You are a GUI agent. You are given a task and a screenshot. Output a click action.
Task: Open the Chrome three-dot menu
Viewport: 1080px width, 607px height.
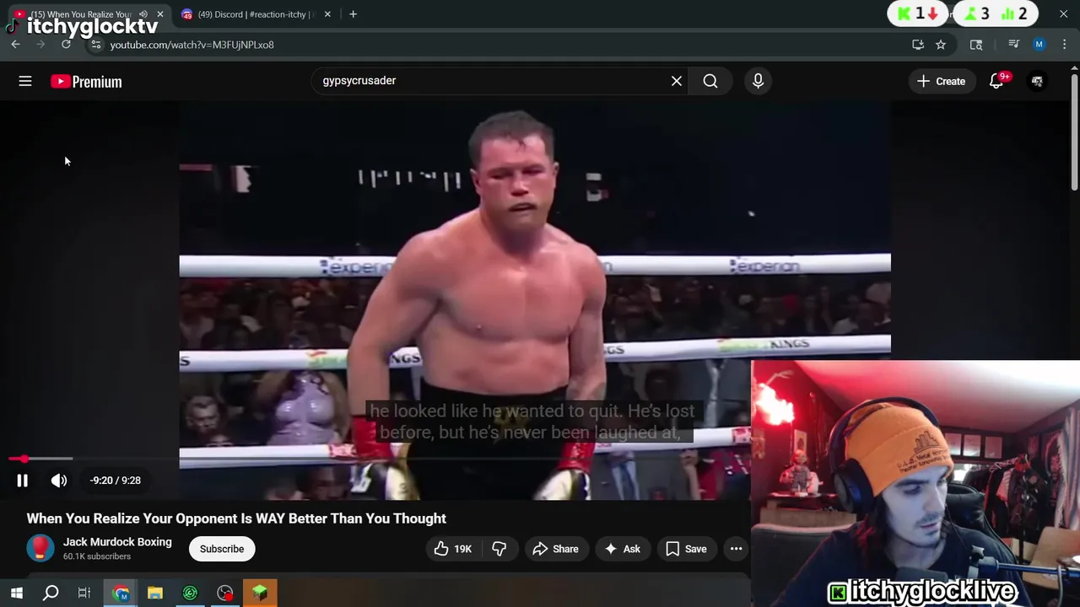[x=1065, y=45]
